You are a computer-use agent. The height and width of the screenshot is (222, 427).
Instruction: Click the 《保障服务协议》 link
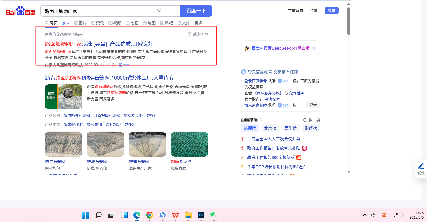coord(268,93)
